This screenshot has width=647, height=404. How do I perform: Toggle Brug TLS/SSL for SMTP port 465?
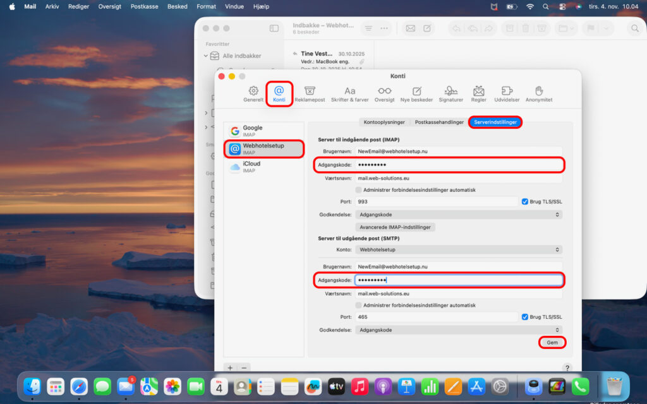pyautogui.click(x=525, y=317)
